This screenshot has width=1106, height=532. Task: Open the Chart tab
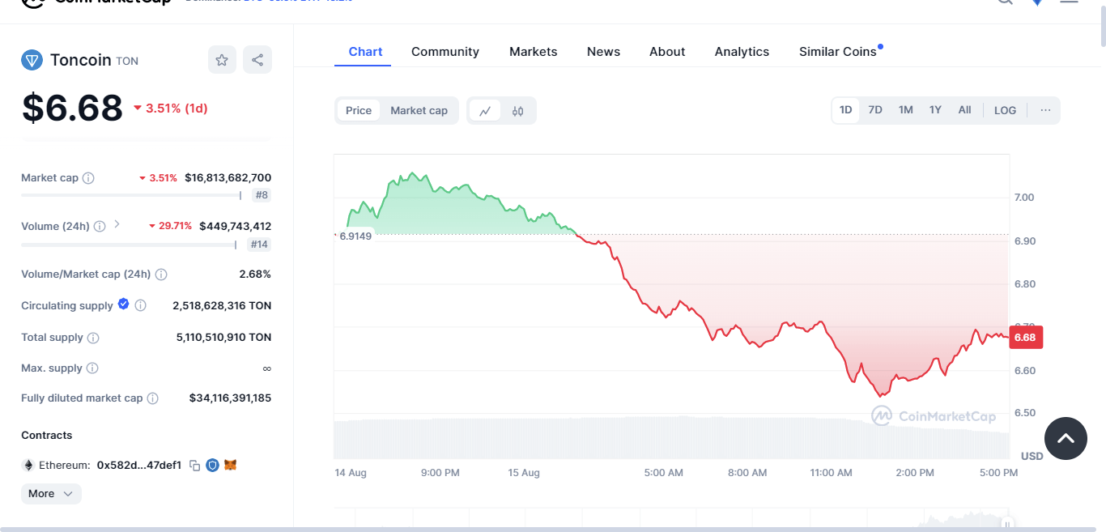[x=365, y=52]
